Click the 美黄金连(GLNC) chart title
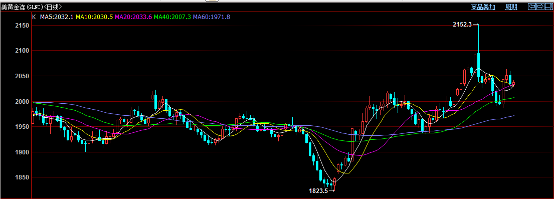Screen dimensions: 554x199 coord(22,7)
